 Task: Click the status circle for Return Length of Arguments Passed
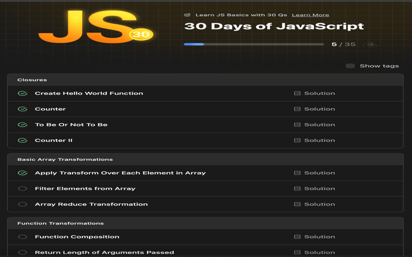point(23,253)
